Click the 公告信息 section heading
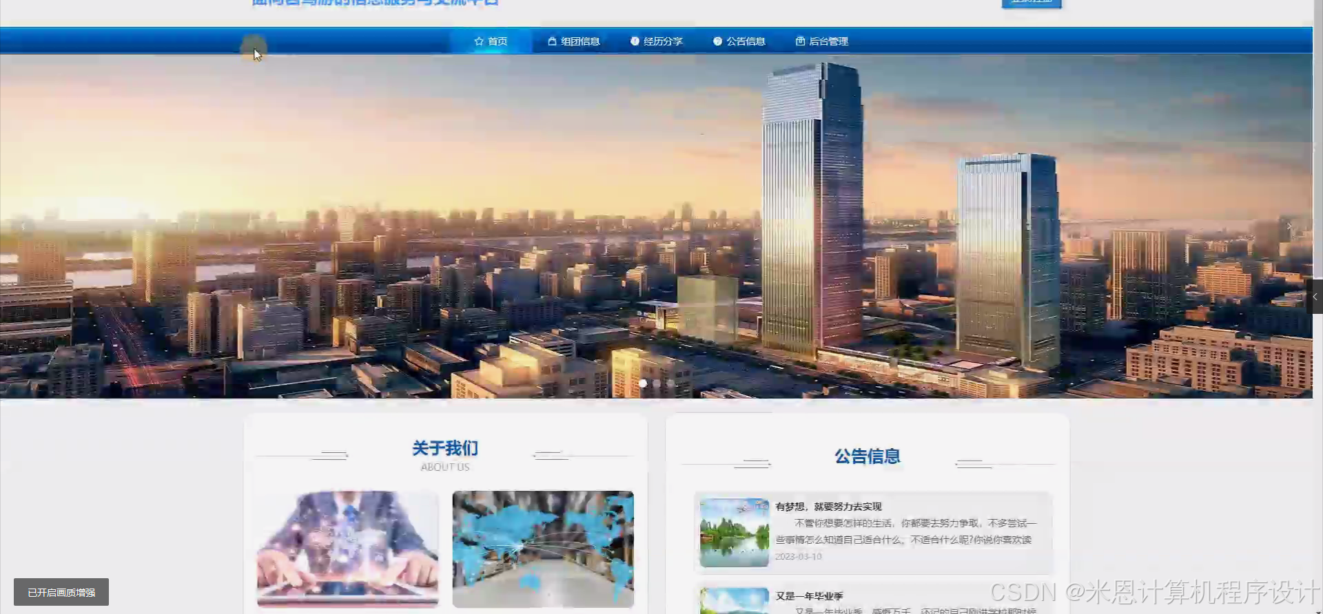This screenshot has width=1323, height=614. (868, 456)
